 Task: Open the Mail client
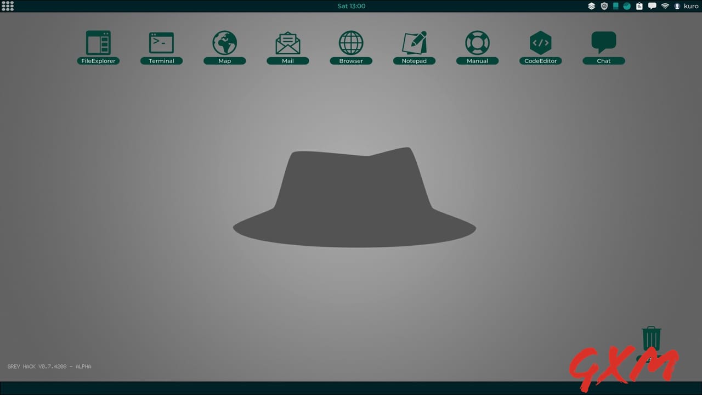click(287, 41)
